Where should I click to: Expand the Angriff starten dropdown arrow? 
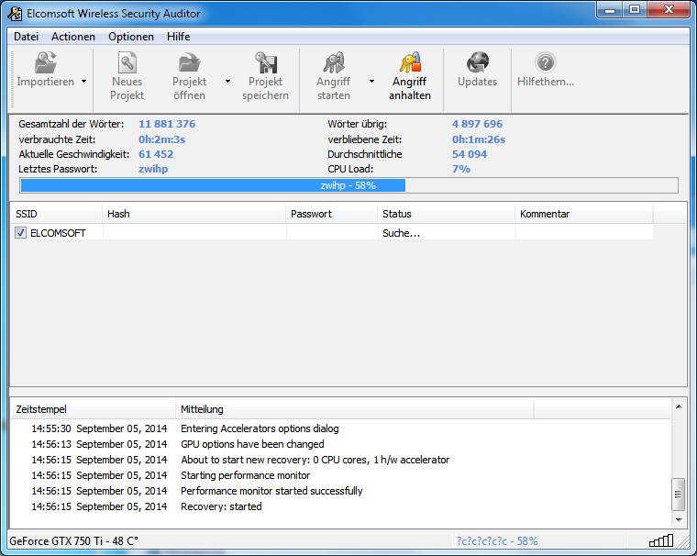pyautogui.click(x=371, y=81)
